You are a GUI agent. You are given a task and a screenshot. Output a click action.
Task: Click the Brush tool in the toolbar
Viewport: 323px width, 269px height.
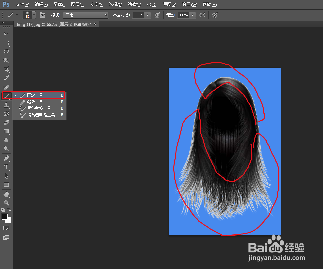pyautogui.click(x=6, y=96)
